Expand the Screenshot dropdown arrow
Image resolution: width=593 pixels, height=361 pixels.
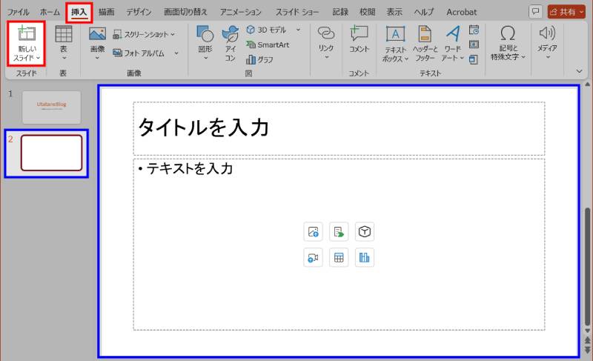pyautogui.click(x=173, y=34)
